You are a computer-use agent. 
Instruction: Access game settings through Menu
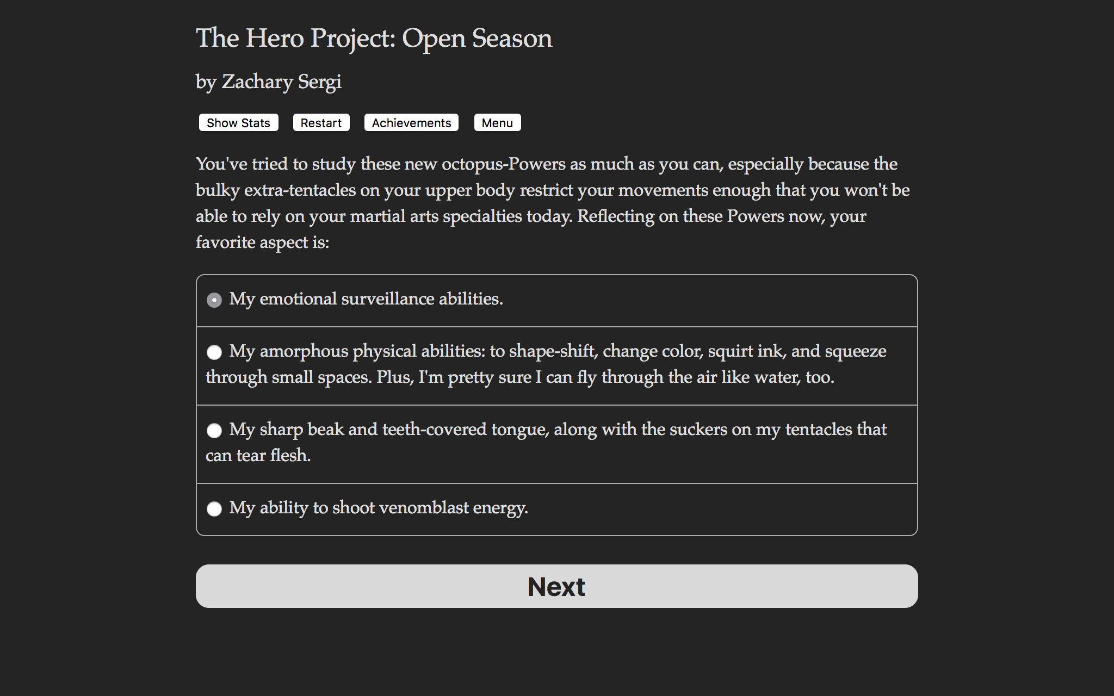(497, 122)
